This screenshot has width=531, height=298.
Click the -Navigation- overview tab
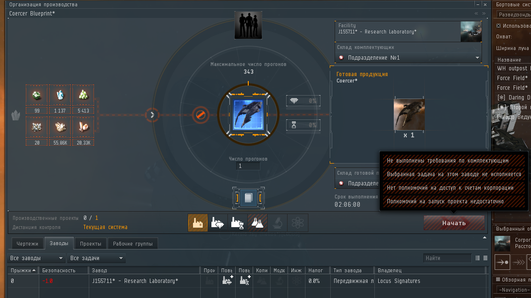point(514,290)
